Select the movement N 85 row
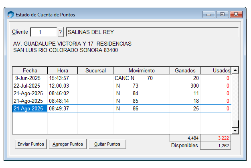The width and height of the screenshot is (251, 168). point(120,101)
